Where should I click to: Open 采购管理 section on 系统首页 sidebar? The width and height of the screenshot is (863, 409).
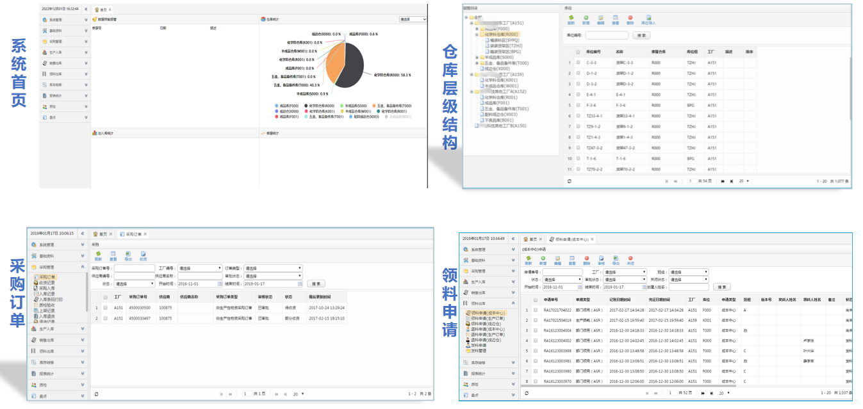(x=64, y=41)
